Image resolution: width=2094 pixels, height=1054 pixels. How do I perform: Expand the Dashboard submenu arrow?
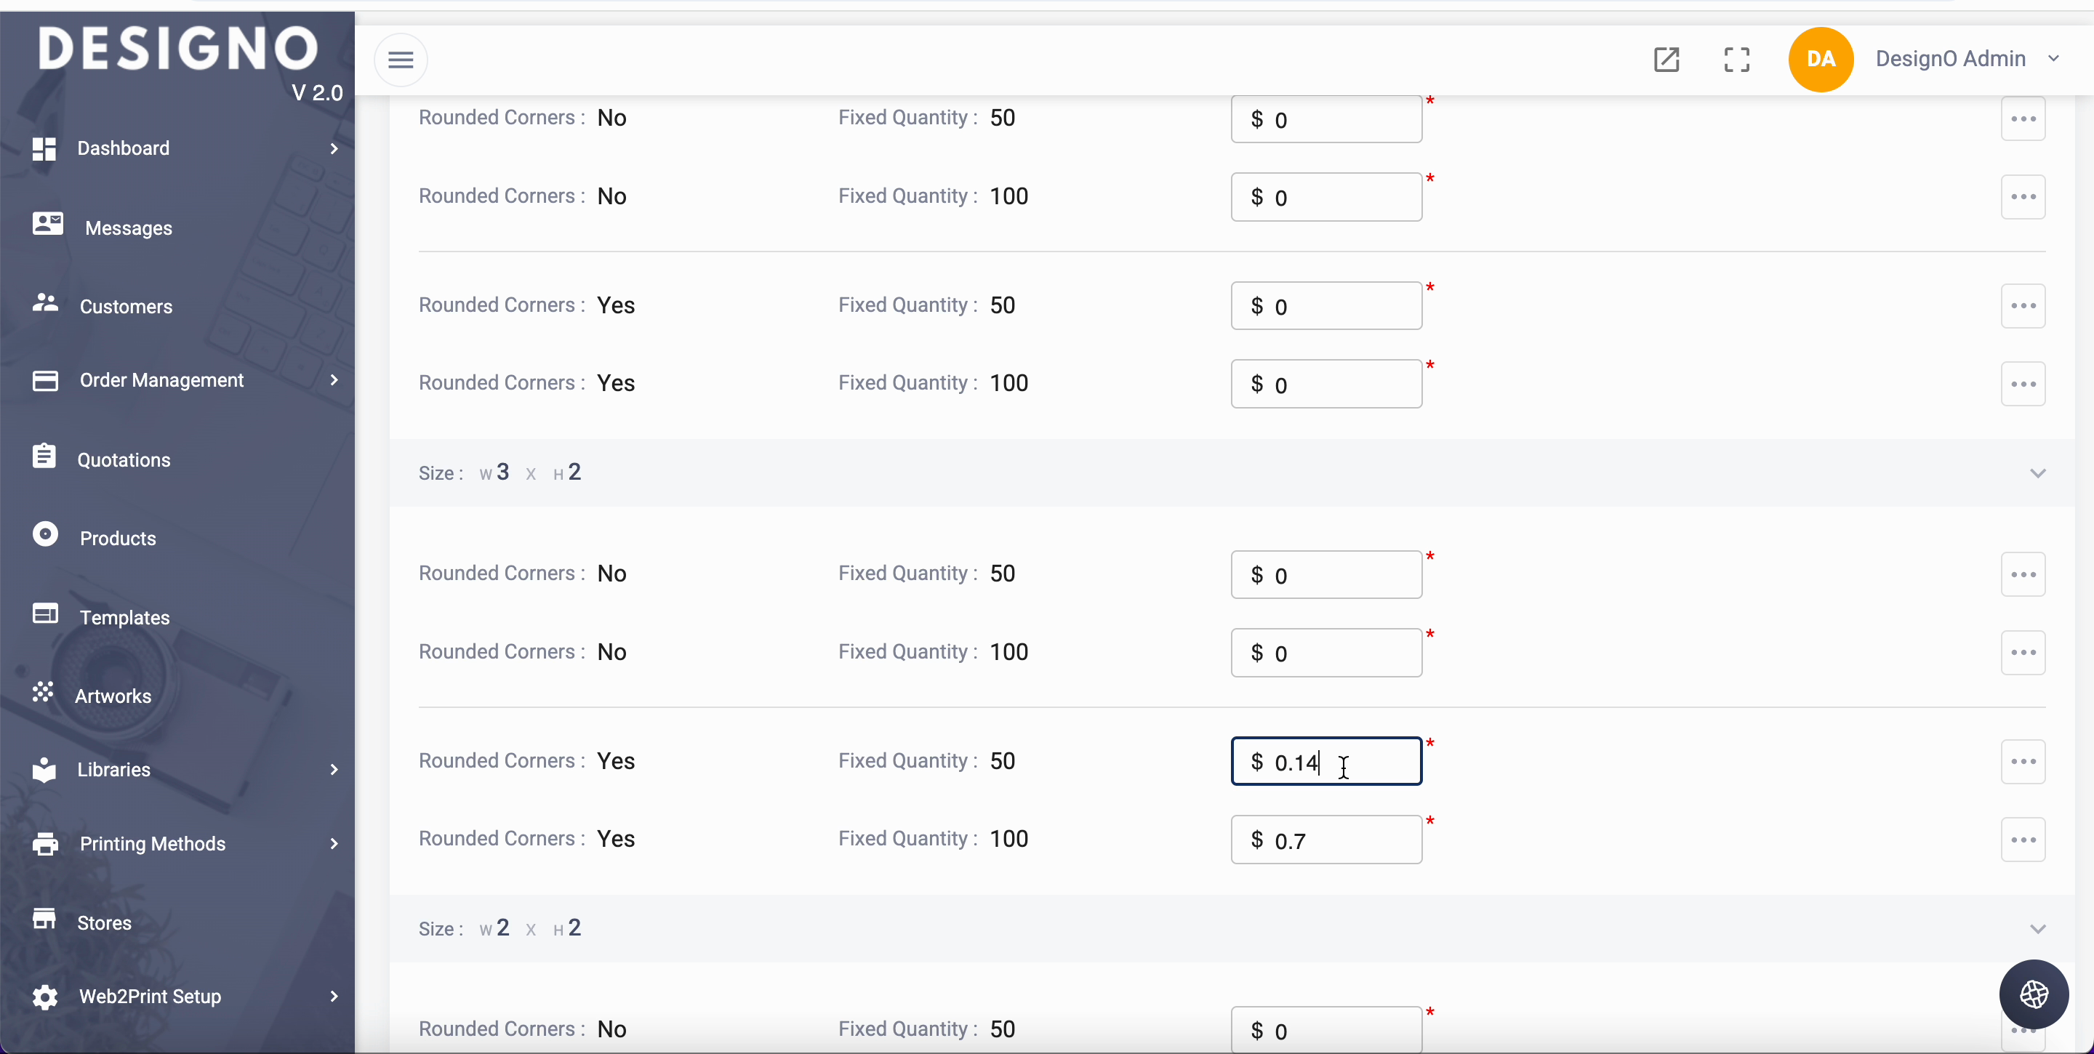[x=334, y=149]
